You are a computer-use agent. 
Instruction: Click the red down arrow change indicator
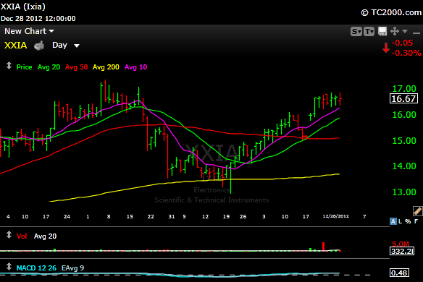click(386, 48)
